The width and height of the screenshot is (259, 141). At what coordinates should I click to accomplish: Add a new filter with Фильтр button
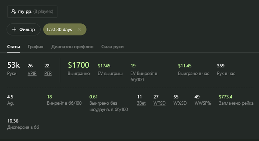24,30
